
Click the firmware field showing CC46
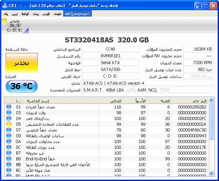click(111, 49)
